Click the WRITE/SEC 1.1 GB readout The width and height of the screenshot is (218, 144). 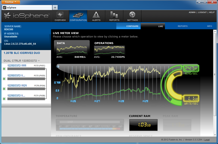[x=191, y=98]
